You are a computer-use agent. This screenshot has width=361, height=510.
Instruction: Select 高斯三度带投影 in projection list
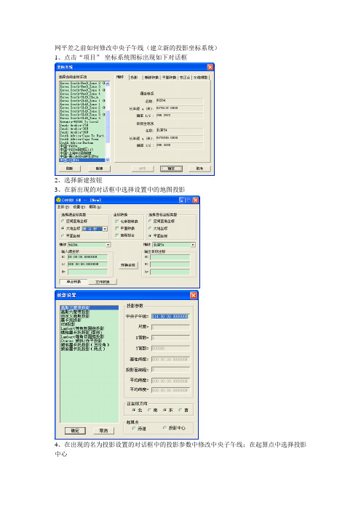[90, 308]
